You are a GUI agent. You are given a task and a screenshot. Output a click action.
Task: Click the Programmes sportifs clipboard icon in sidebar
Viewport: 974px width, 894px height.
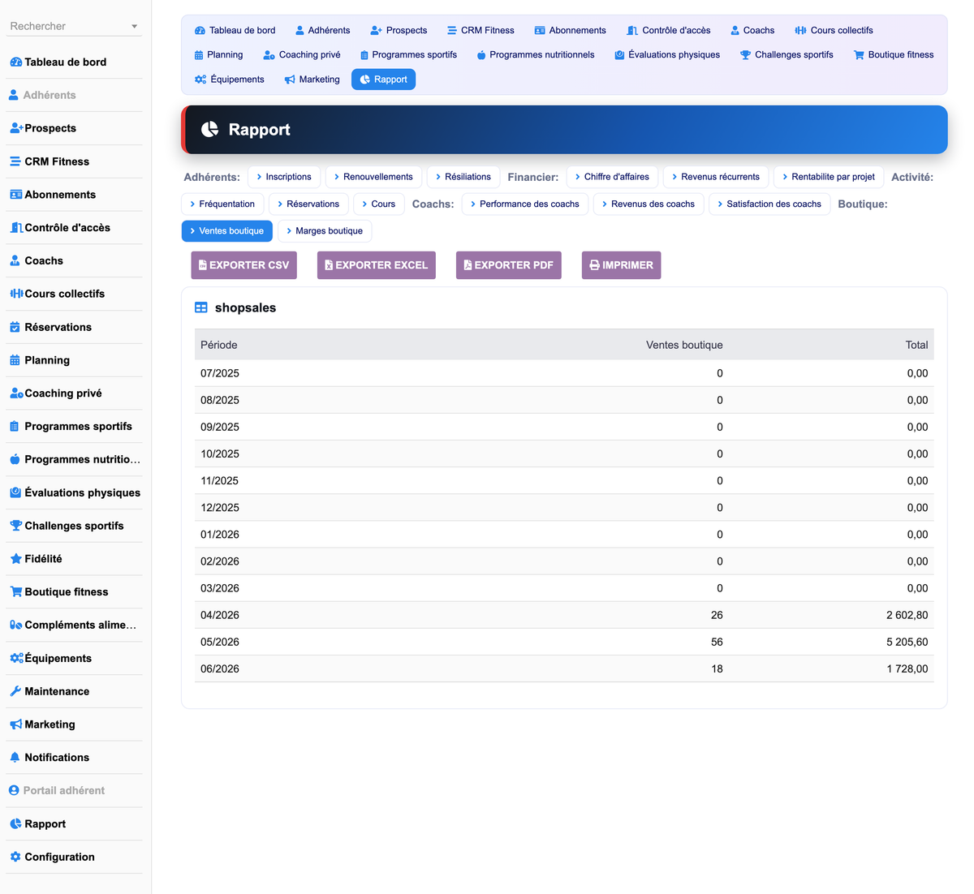click(15, 426)
